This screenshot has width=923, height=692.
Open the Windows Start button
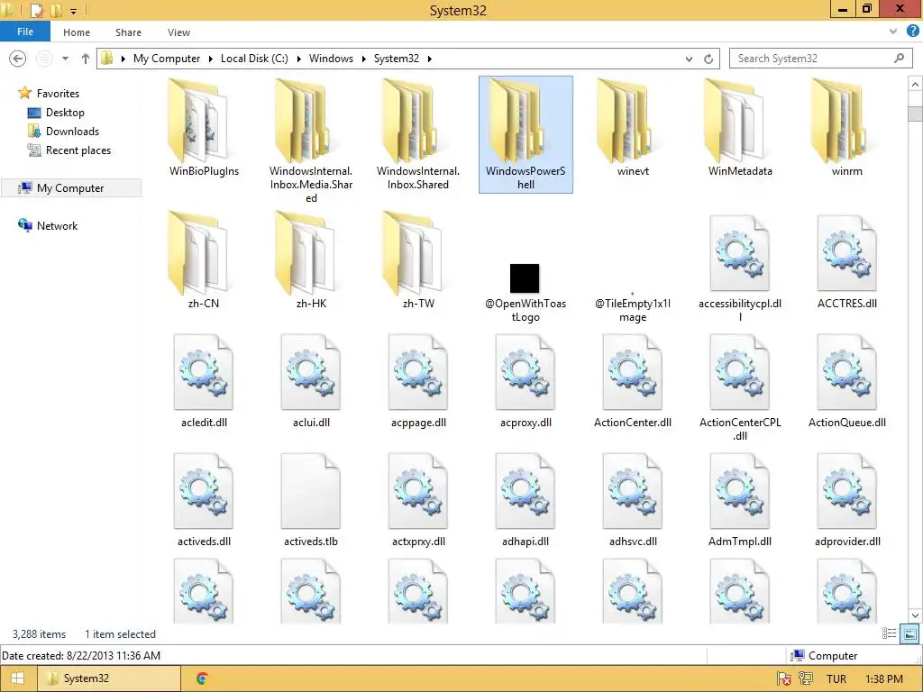(18, 678)
